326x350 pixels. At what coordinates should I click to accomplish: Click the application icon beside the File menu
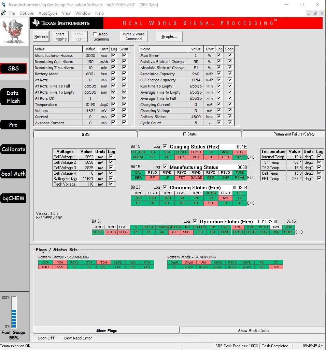coord(3,13)
